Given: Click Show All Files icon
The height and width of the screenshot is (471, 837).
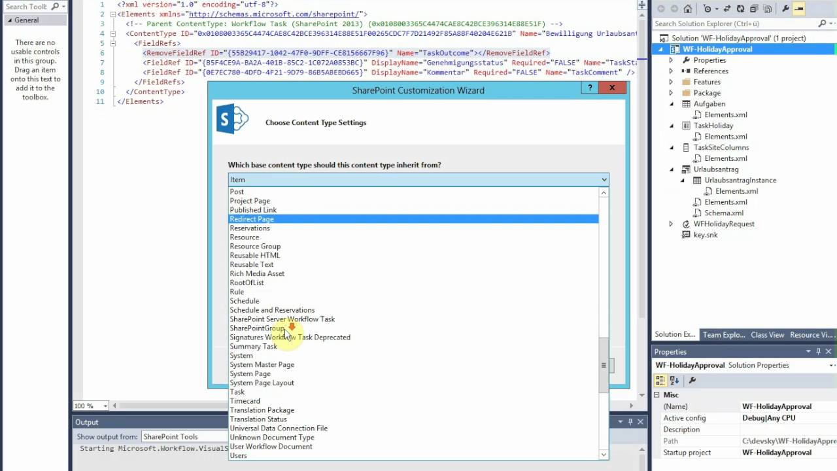Looking at the screenshot, I should [x=767, y=9].
